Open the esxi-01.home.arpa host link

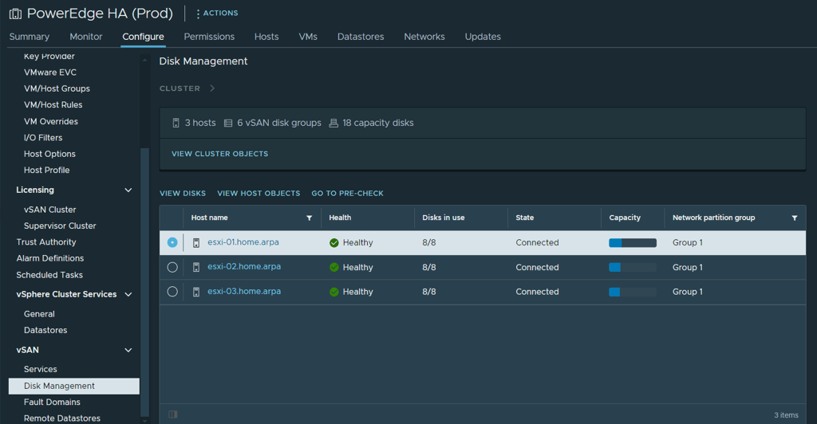243,242
